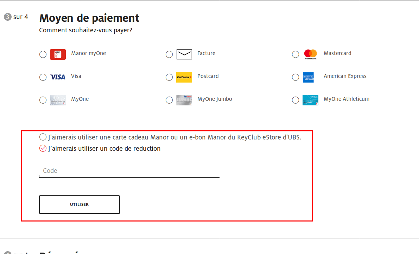
Task: Click the step 3 indicator circle
Action: pos(7,17)
